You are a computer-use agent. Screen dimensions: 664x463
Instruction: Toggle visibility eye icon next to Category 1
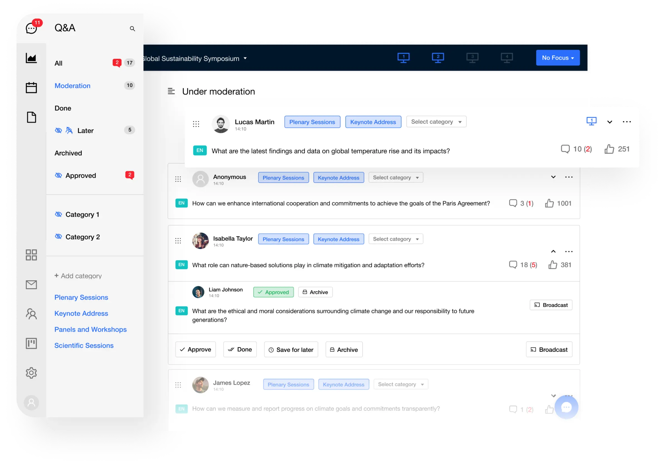[x=58, y=214]
